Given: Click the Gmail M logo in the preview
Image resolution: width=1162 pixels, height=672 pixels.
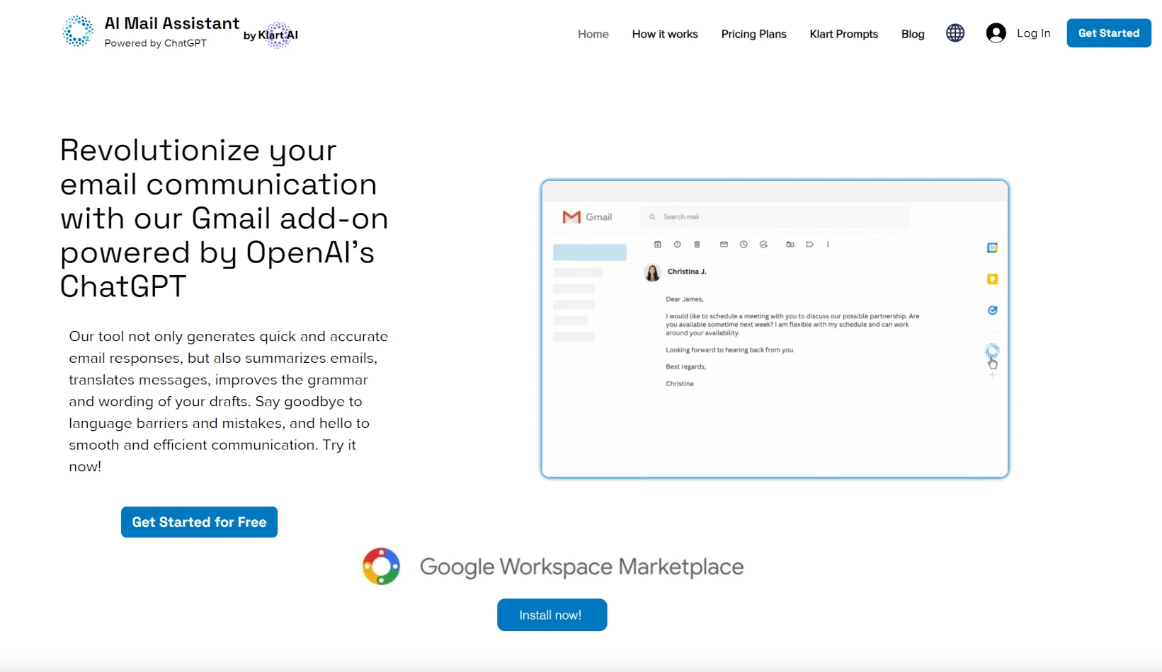Looking at the screenshot, I should point(571,217).
